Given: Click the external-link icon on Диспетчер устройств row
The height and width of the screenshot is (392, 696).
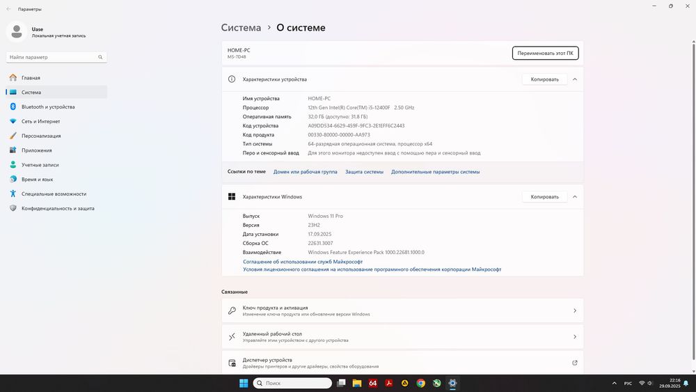Looking at the screenshot, I should pyautogui.click(x=575, y=363).
